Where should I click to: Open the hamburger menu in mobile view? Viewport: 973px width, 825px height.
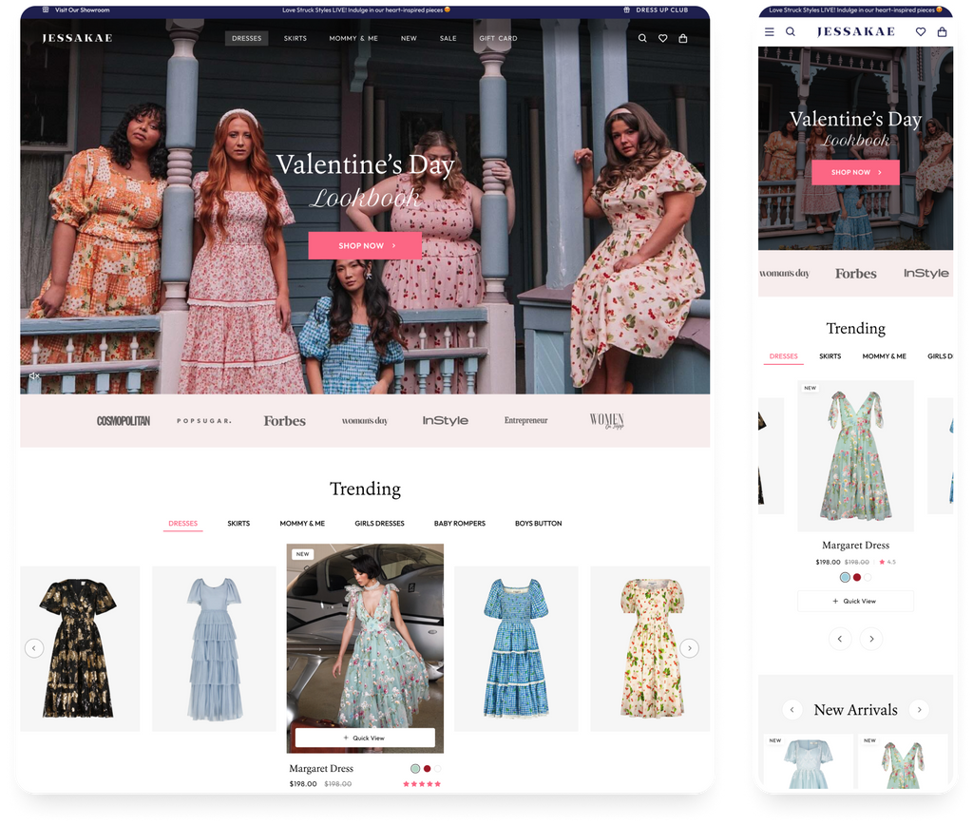[770, 31]
